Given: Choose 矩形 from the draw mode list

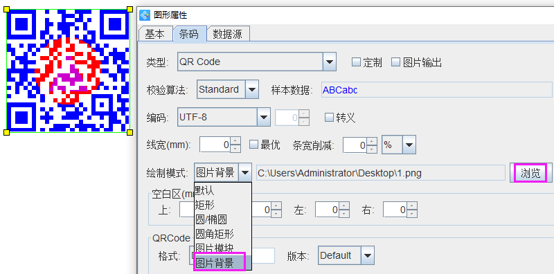Looking at the screenshot, I should (x=223, y=205).
